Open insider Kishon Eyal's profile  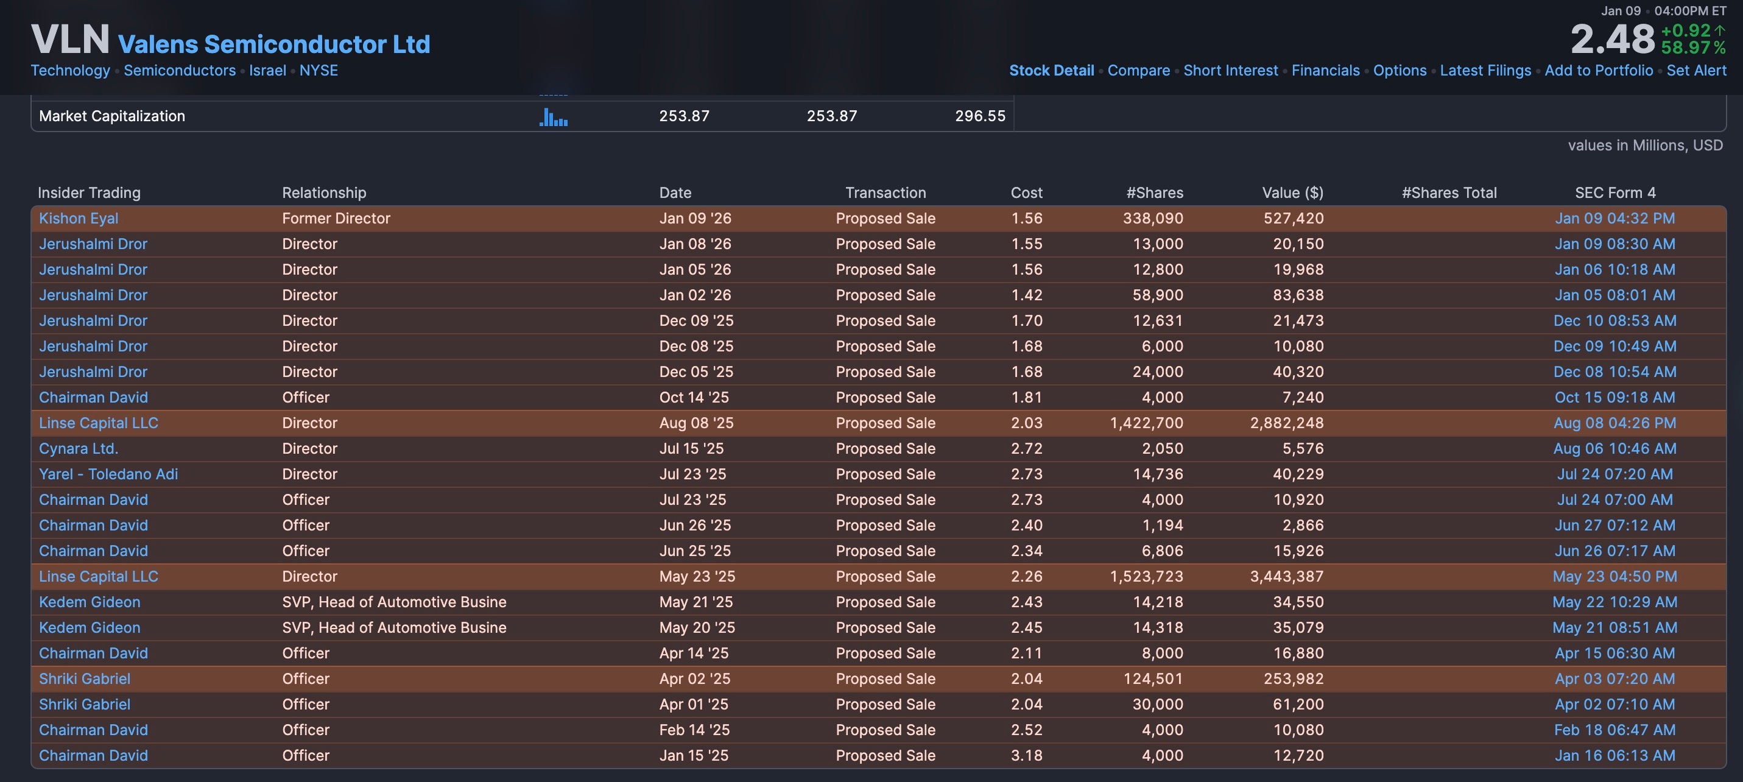tap(79, 219)
